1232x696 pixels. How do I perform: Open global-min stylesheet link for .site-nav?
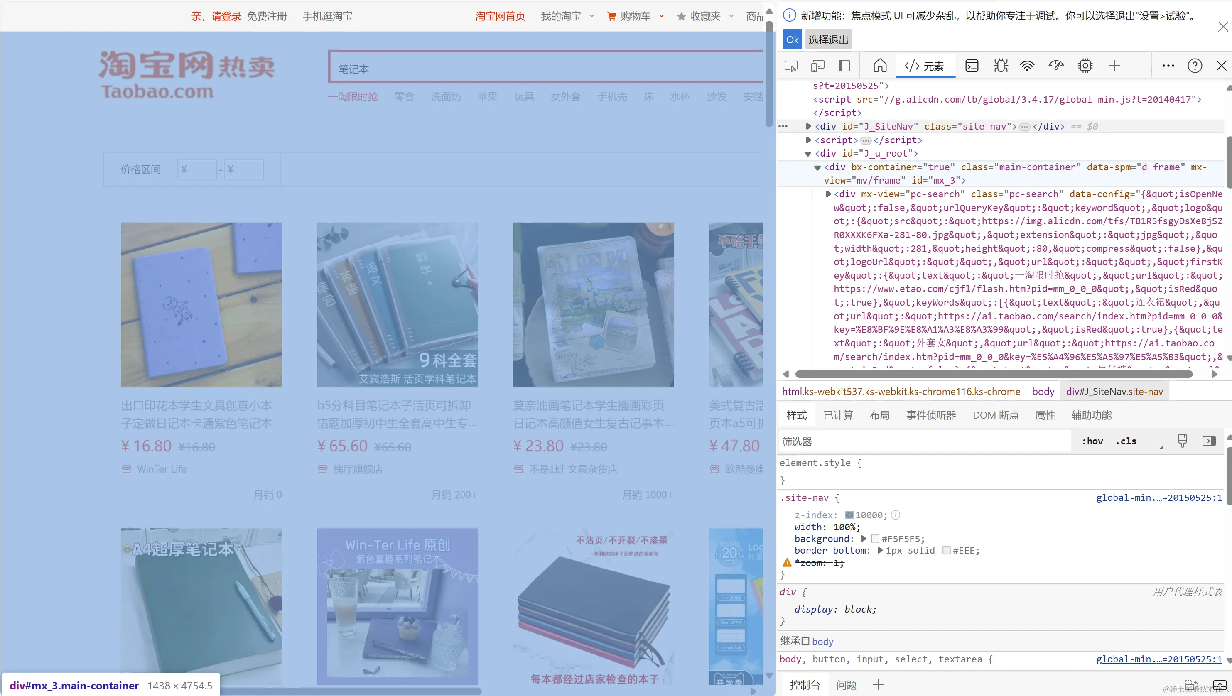tap(1159, 497)
